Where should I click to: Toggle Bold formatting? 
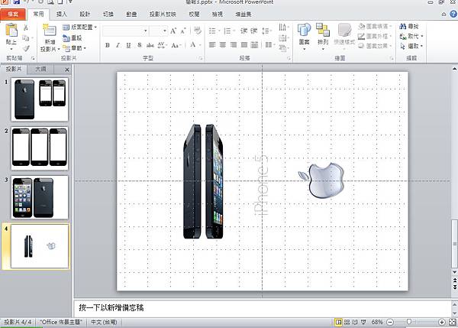pyautogui.click(x=108, y=45)
